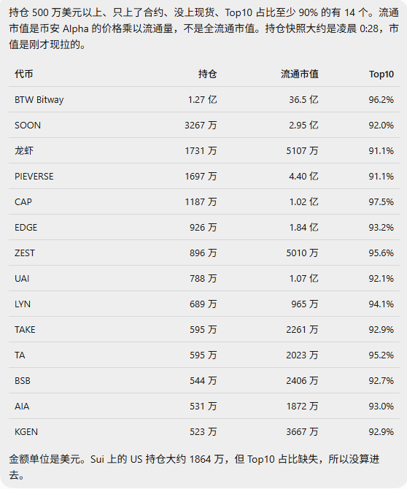Select the SOON token row
The image size is (407, 489).
[x=204, y=125]
